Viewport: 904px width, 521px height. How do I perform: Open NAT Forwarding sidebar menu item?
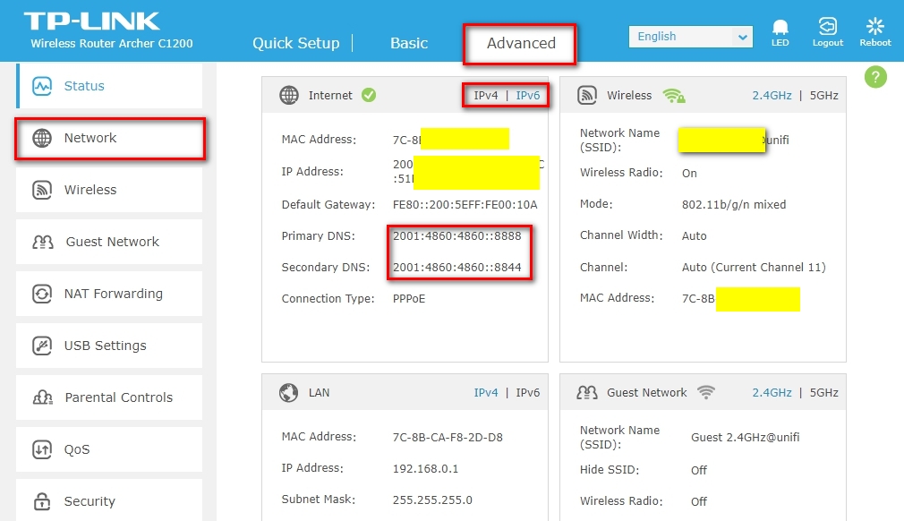[x=109, y=294]
